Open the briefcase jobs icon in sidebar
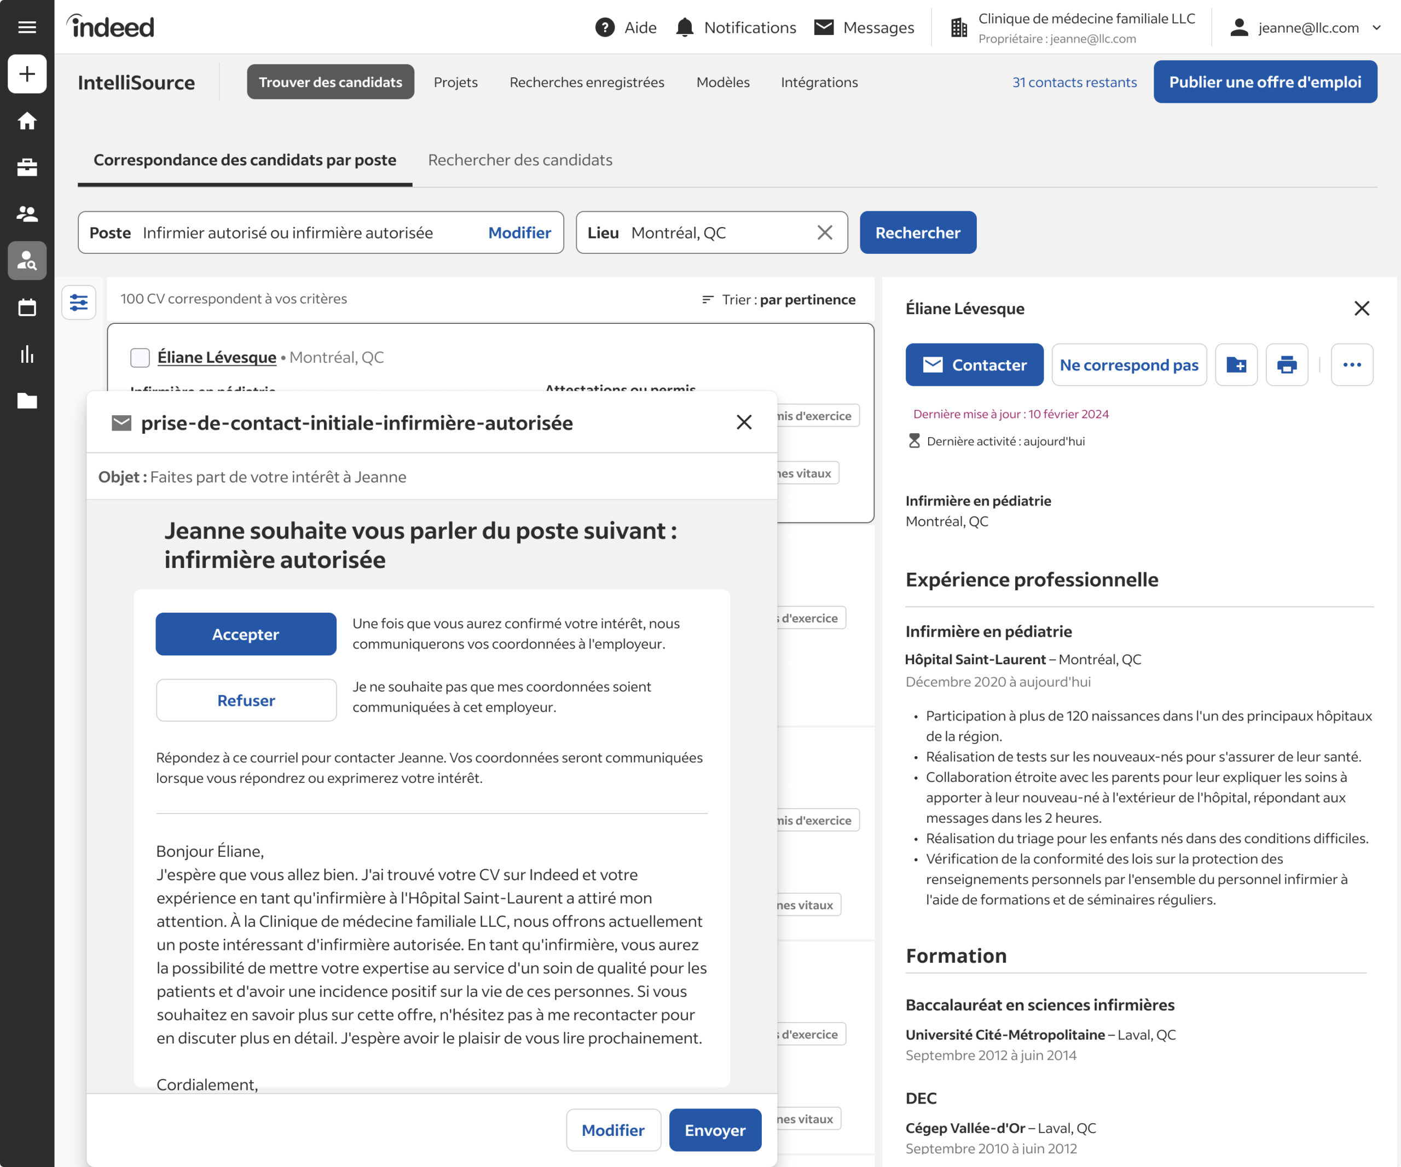Screen dimensions: 1401x1167 click(27, 167)
